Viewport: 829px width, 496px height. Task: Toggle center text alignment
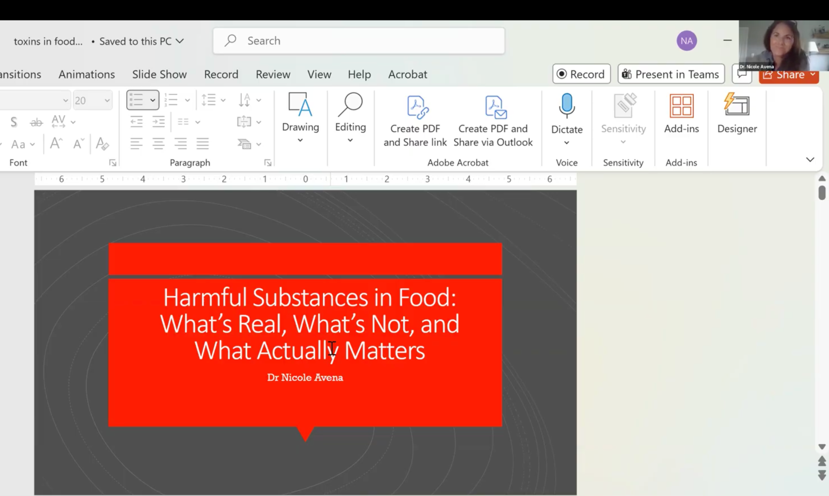point(158,144)
